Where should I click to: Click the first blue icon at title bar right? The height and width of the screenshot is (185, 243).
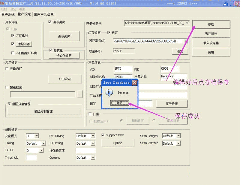coord(225,3)
